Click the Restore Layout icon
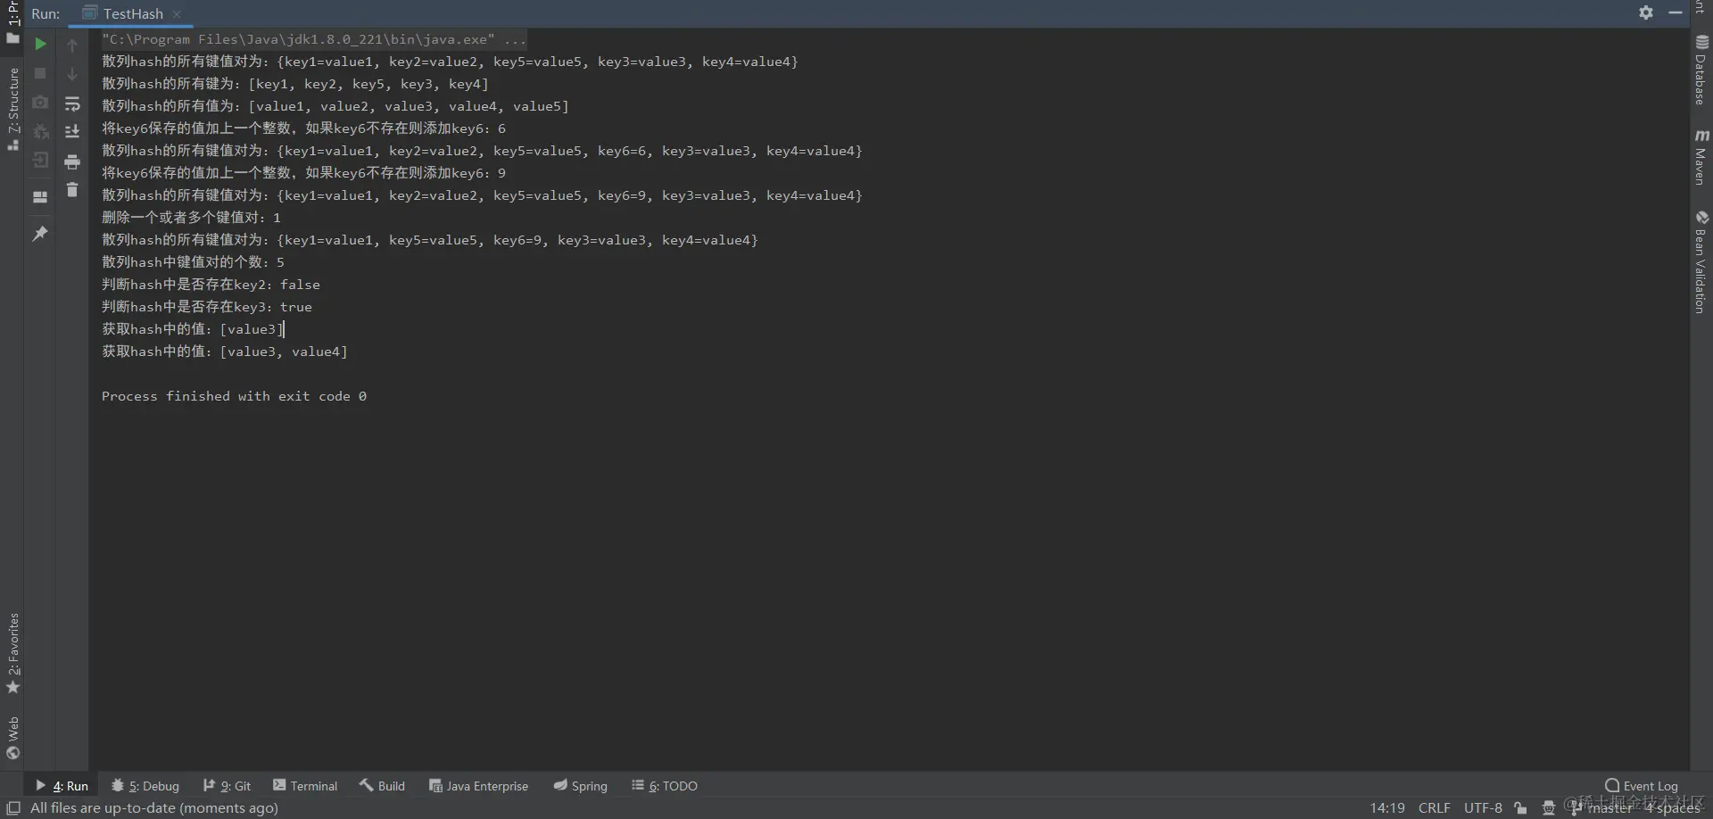Viewport: 1713px width, 819px height. coord(40,196)
